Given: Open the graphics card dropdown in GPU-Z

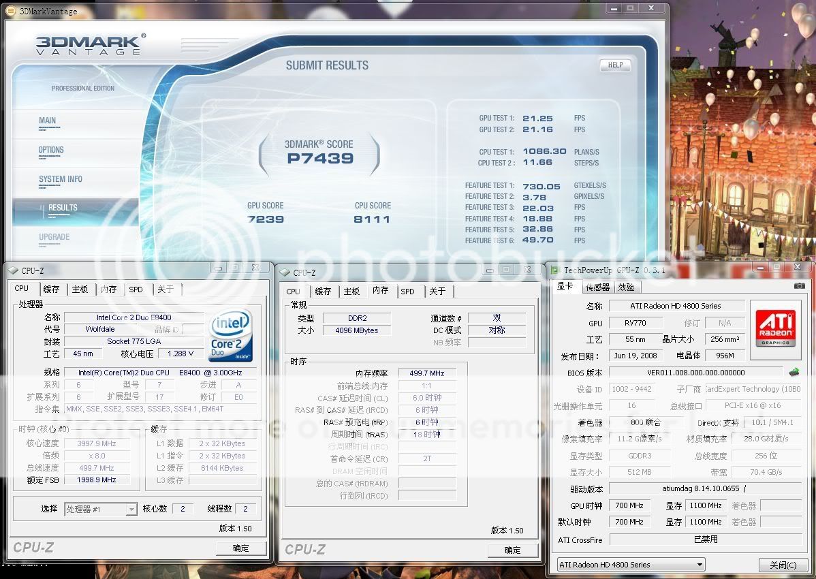Looking at the screenshot, I should [700, 565].
